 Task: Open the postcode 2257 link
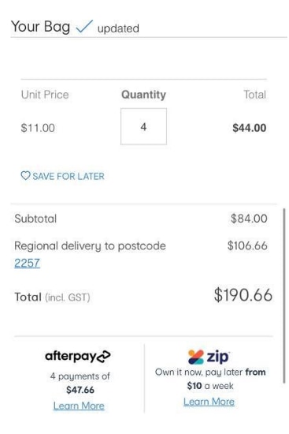(x=27, y=263)
